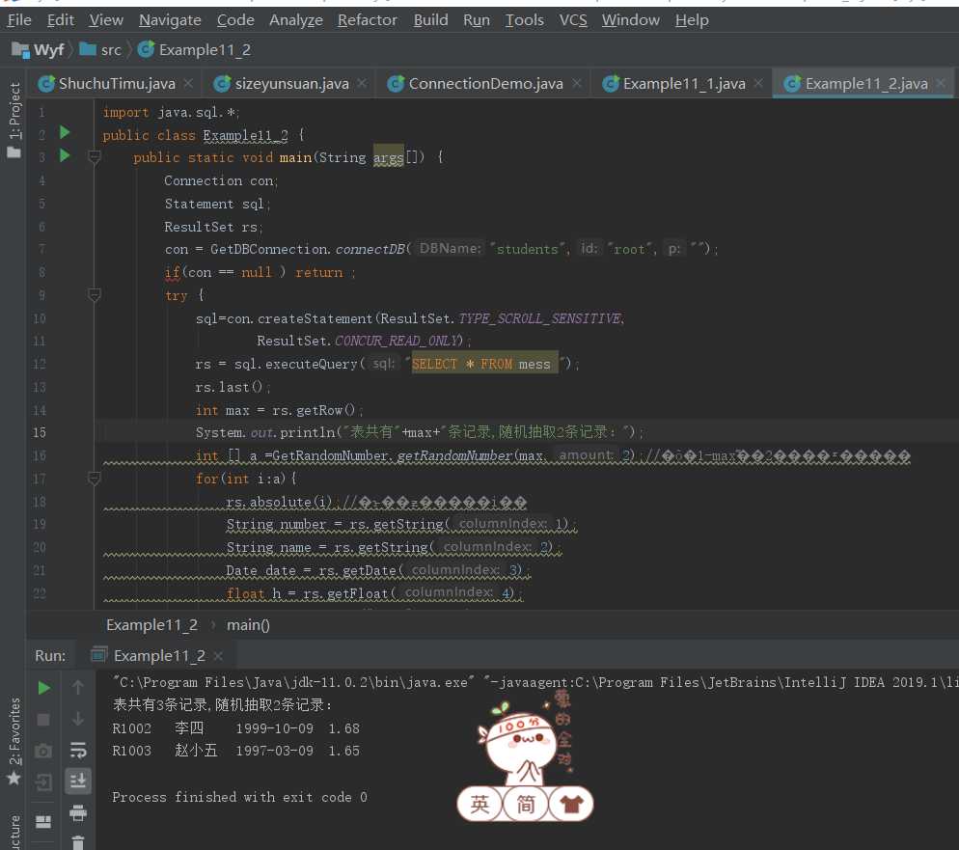Open the Help menu
Screen dimensions: 959x850
coord(692,20)
